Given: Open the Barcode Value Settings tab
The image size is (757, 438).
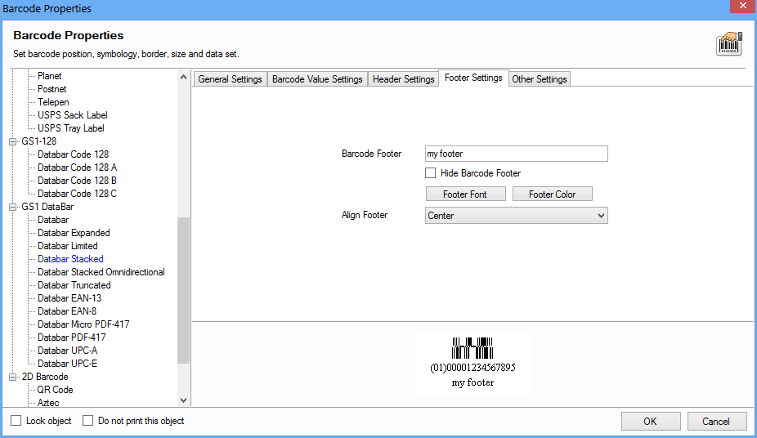Looking at the screenshot, I should [317, 79].
